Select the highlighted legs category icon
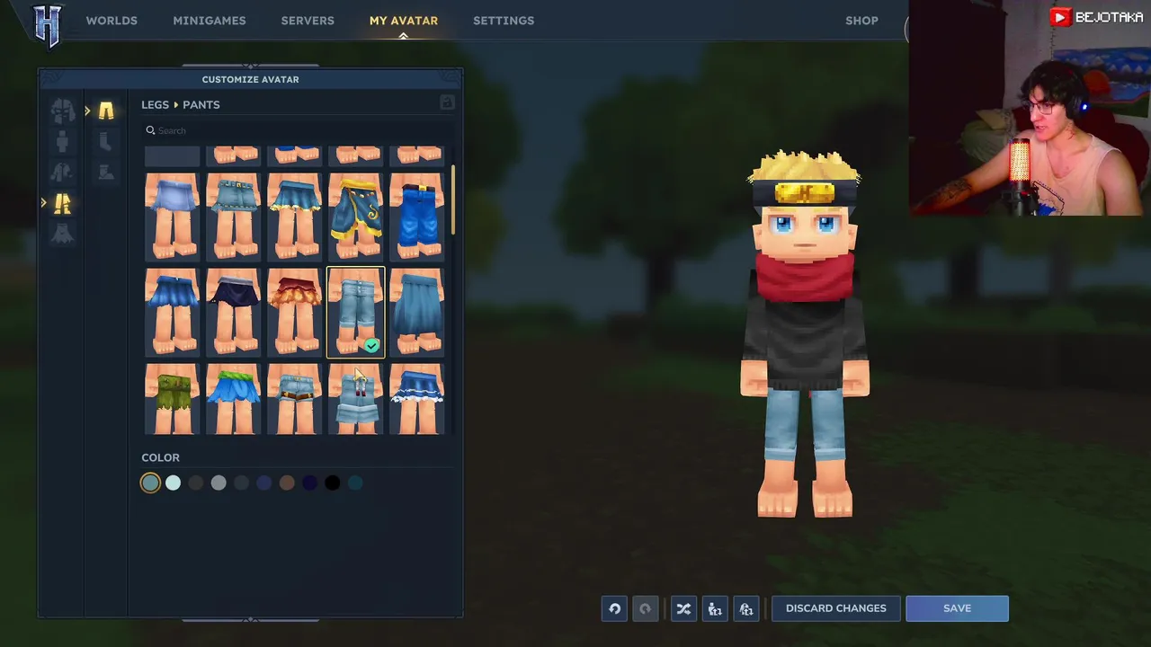The image size is (1151, 647). tap(62, 204)
